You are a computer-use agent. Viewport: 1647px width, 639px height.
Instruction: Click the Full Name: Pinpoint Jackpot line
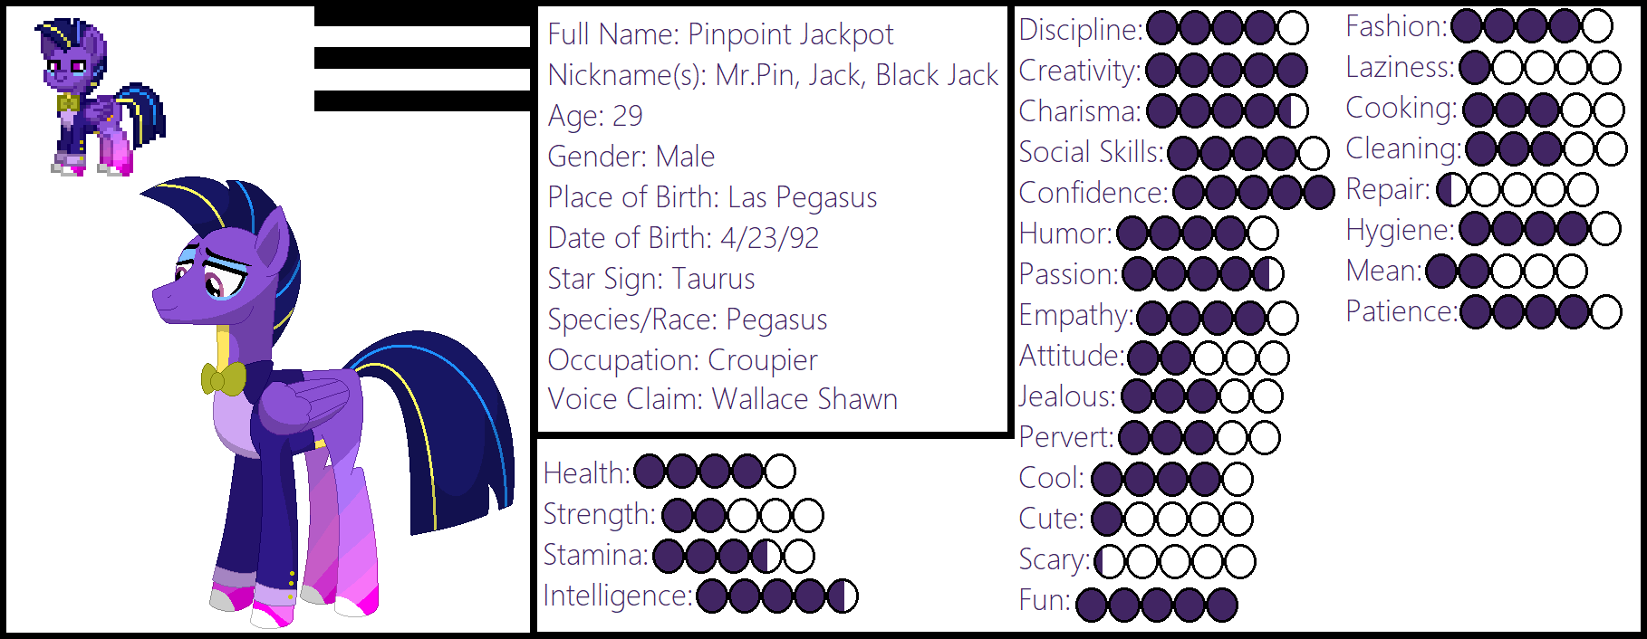pos(720,34)
